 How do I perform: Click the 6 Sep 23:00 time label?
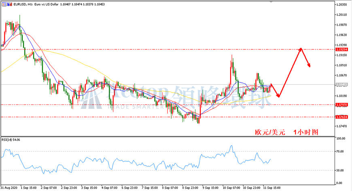click(x=129, y=188)
